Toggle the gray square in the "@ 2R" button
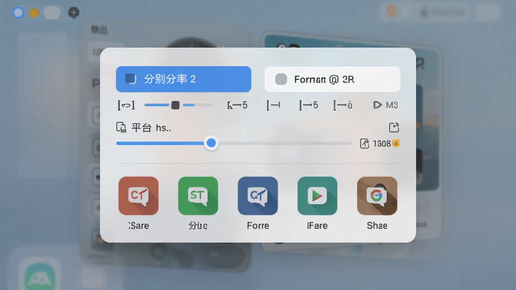516x290 pixels. click(281, 79)
